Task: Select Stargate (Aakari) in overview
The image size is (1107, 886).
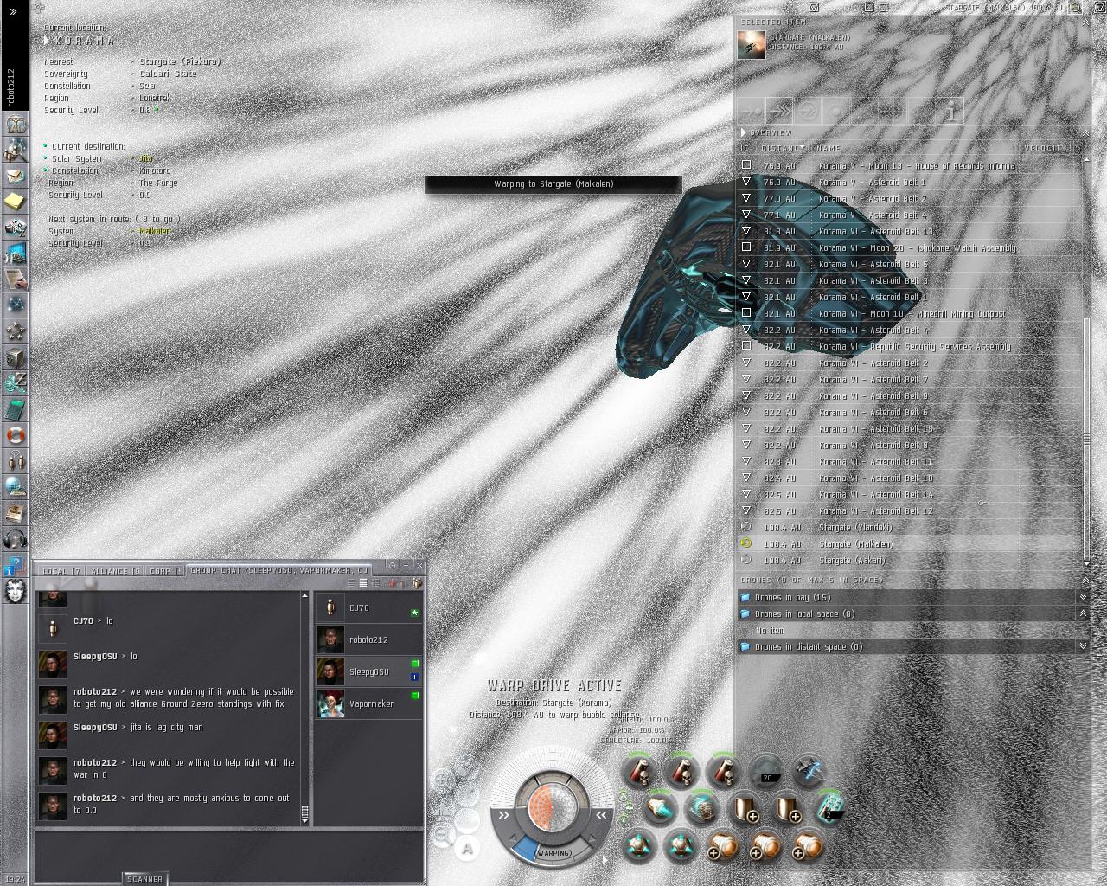Action: 909,560
